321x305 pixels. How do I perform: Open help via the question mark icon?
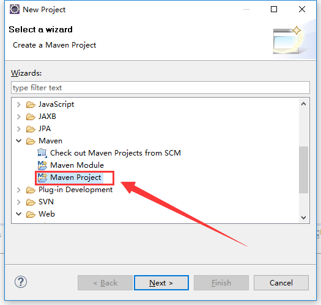(21, 282)
